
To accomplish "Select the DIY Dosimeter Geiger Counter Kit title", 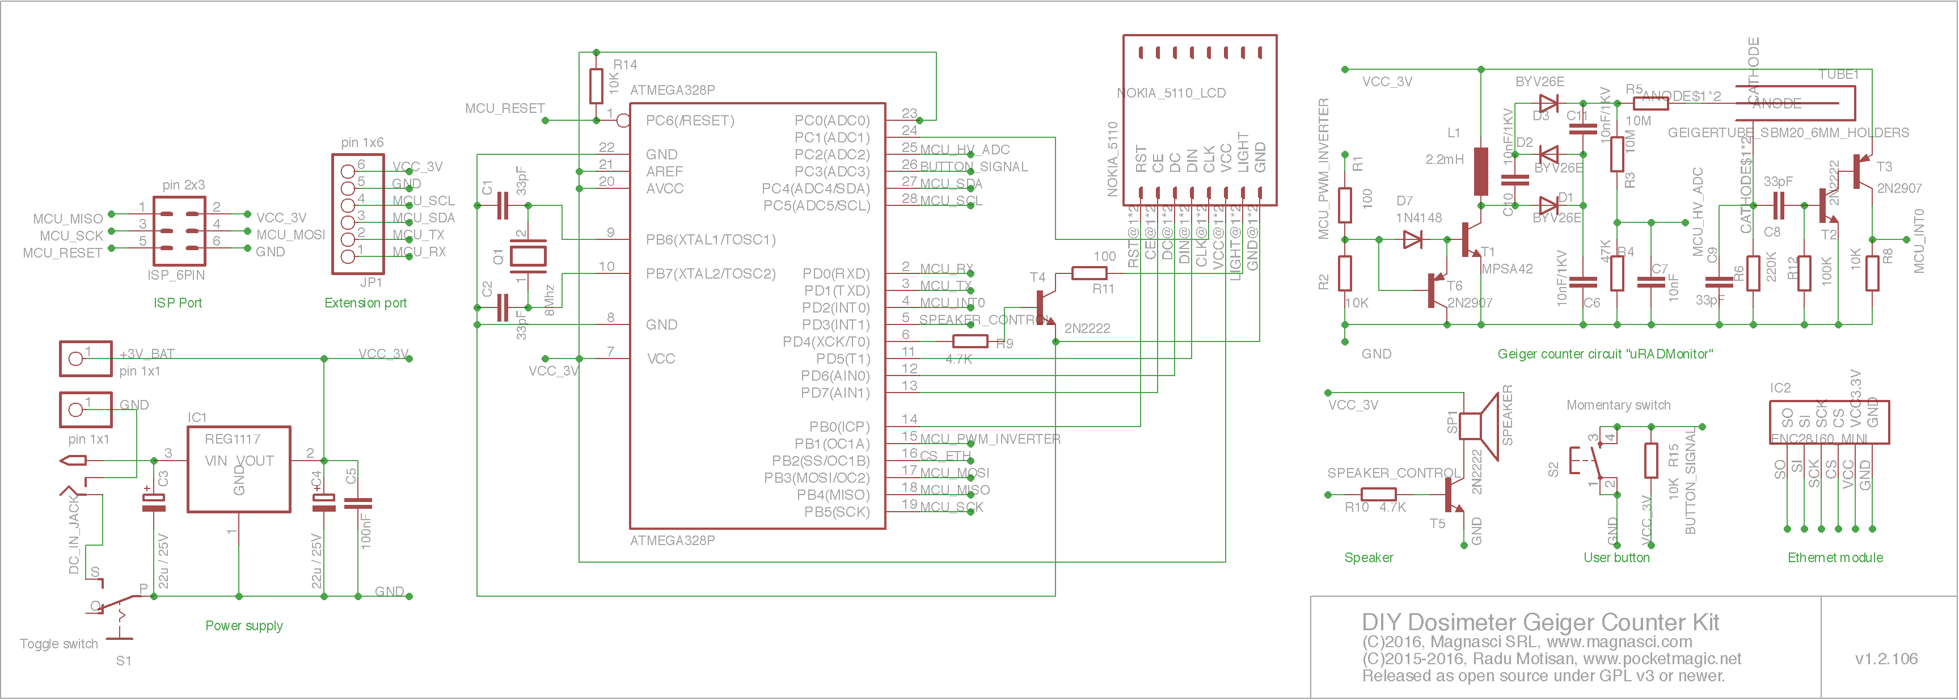I will point(1540,622).
